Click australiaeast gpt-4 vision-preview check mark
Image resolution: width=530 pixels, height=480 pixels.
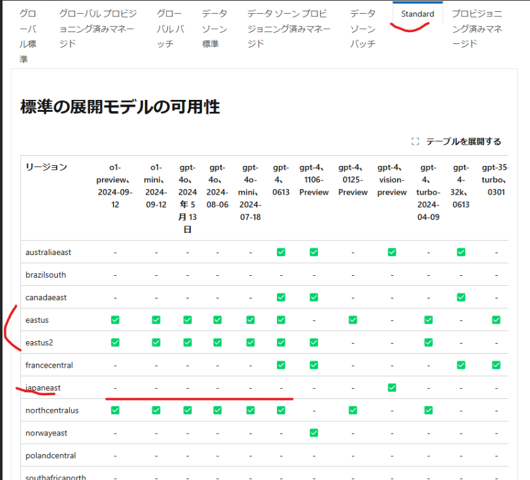coord(392,252)
